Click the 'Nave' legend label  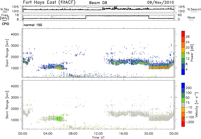coord(191,17)
